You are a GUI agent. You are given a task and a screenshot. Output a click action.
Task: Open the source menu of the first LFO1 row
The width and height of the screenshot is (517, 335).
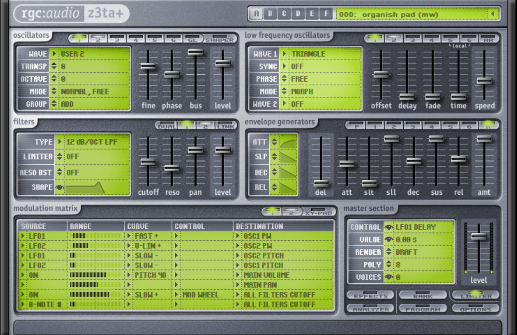(23, 236)
